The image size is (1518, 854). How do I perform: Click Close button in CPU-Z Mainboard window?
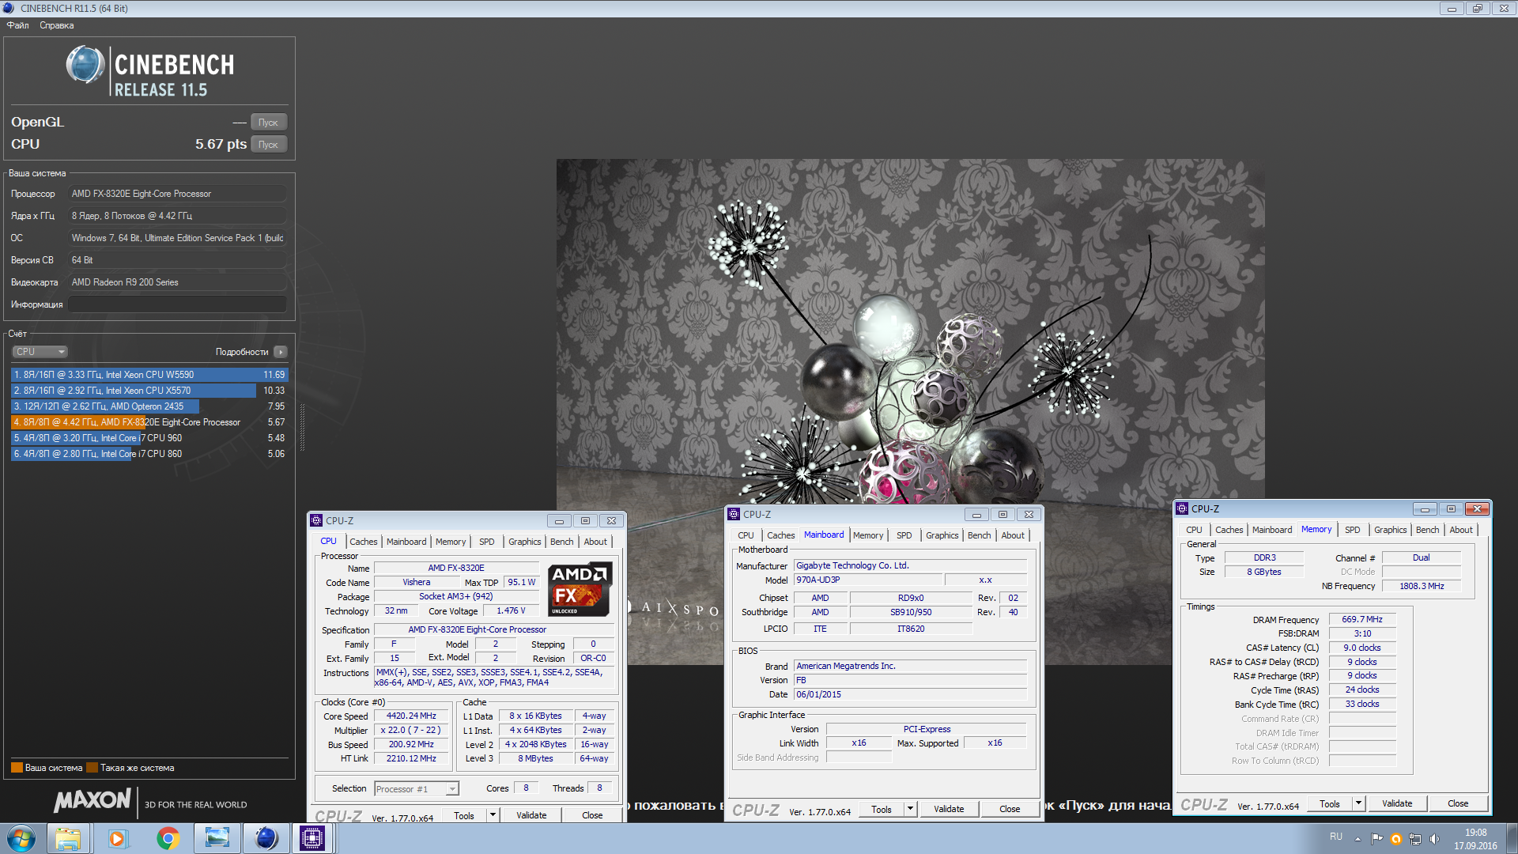pyautogui.click(x=1010, y=809)
